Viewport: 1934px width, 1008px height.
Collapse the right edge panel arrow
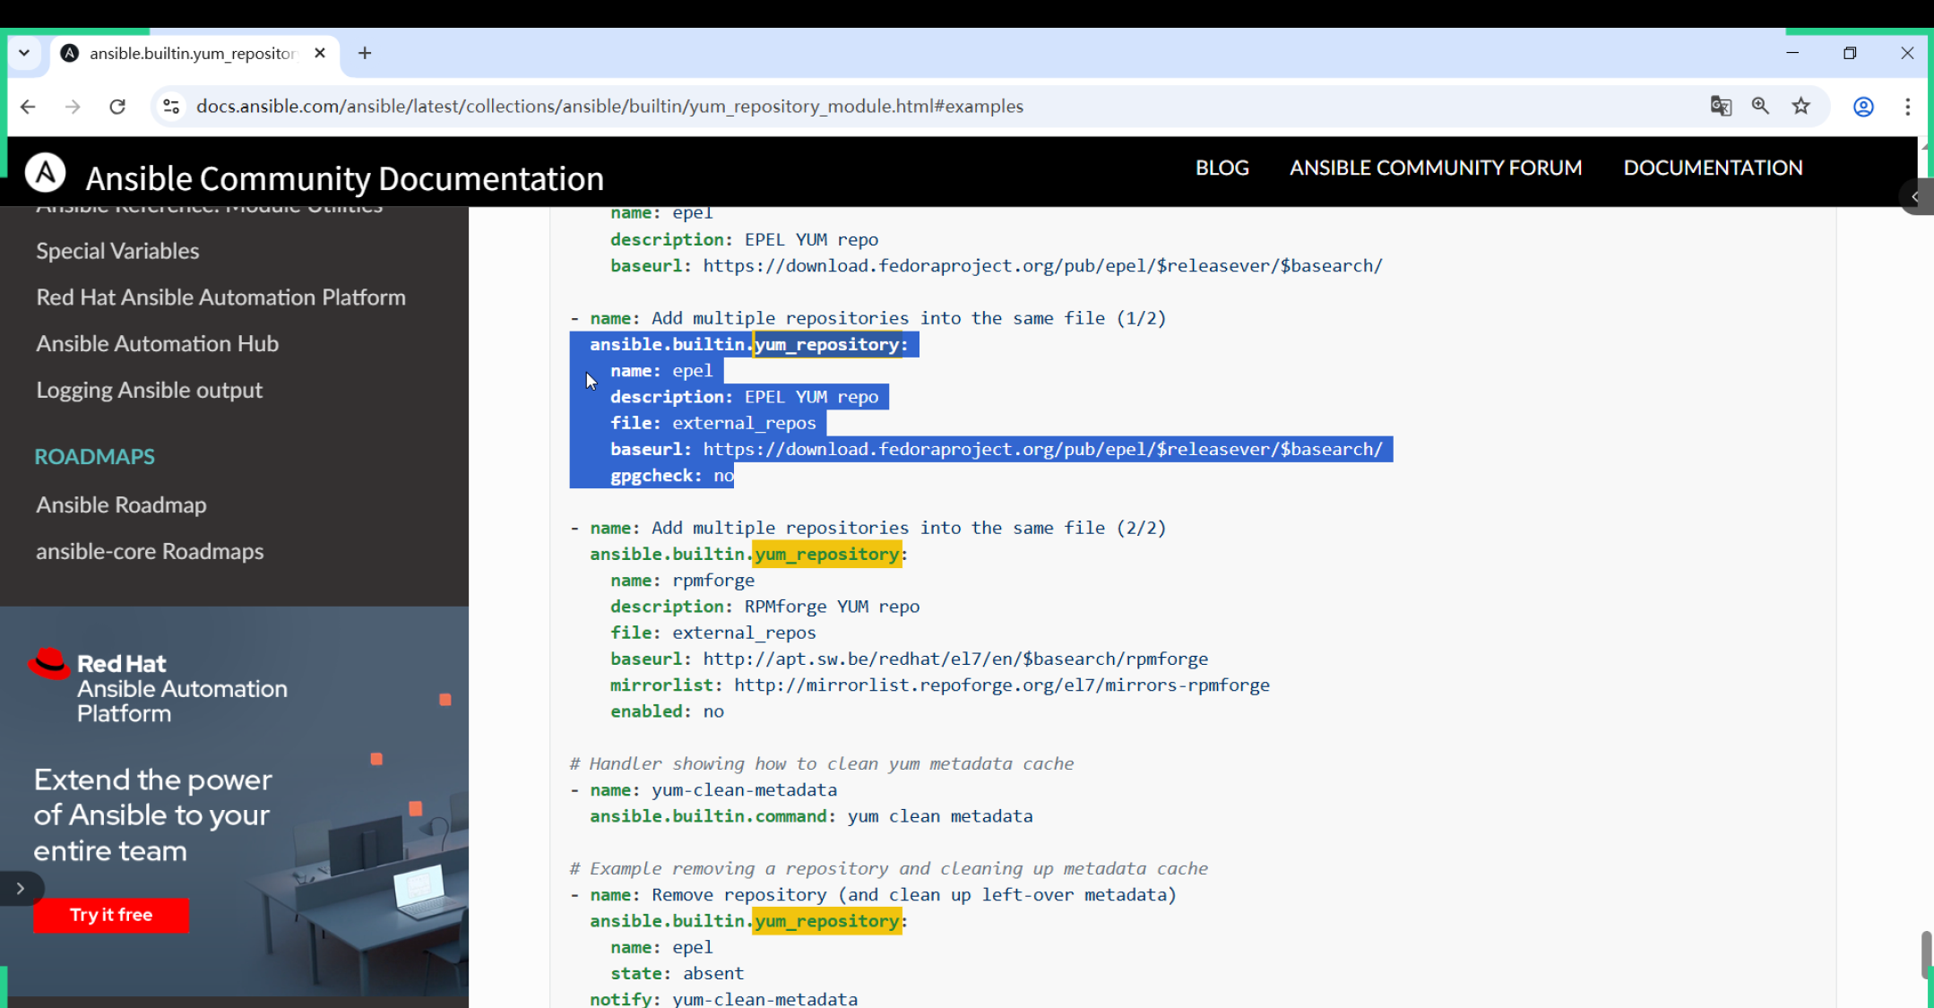tap(1915, 196)
